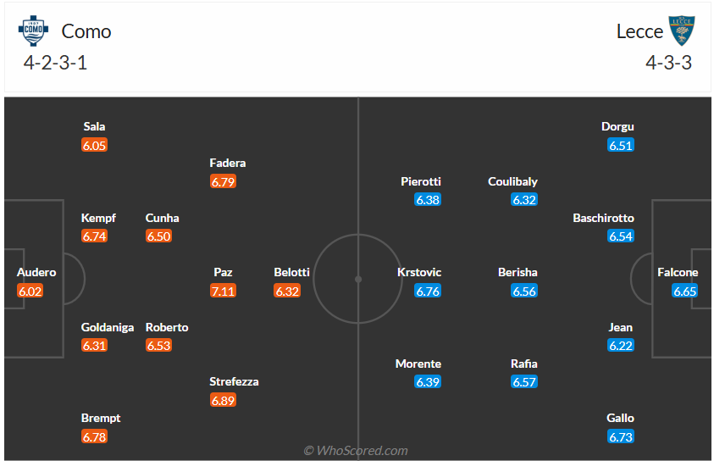714x461 pixels.
Task: Click Dorgu's 6.51 rating badge
Action: point(621,145)
